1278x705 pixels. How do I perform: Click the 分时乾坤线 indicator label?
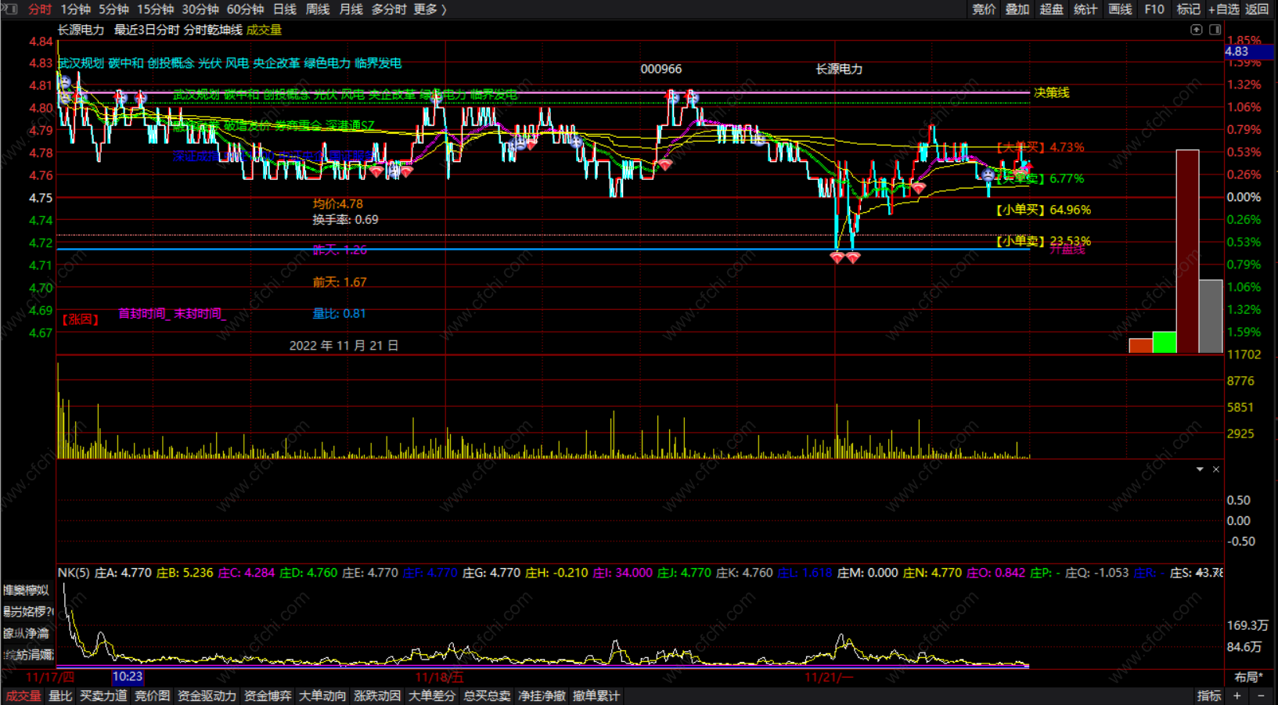click(213, 30)
